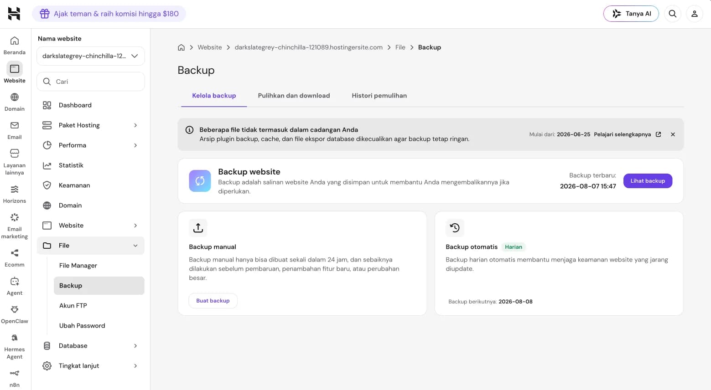Click the gift icon in the referral banner
This screenshot has height=390, width=711.
[44, 14]
